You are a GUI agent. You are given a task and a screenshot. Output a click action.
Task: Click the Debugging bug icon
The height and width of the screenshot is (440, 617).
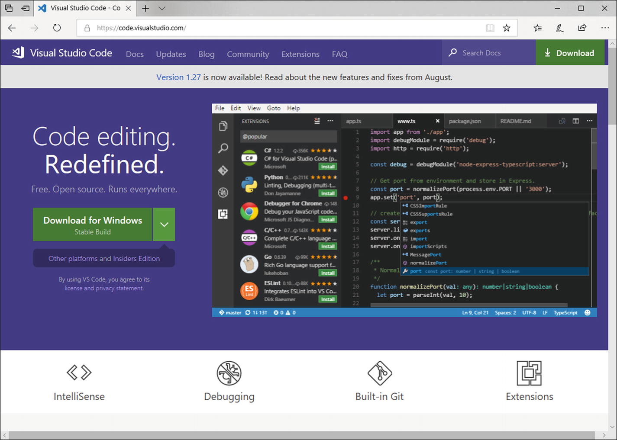pyautogui.click(x=229, y=373)
